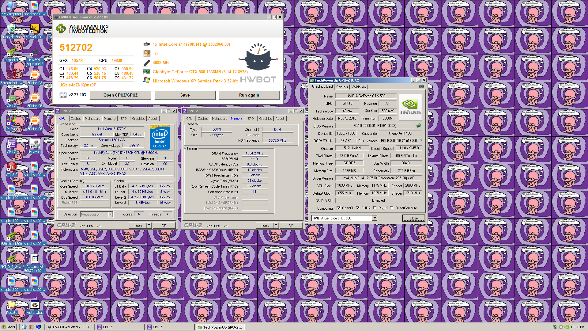Screen dimensions: 588x331
Task: Click GPU Name field NVIDIA GeForce GTX 580
Action: pos(366,96)
